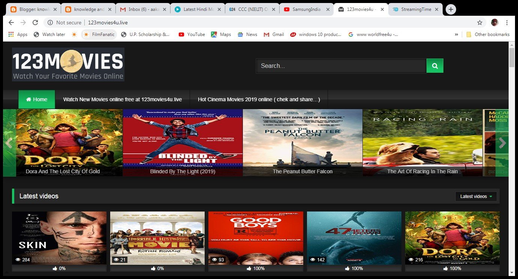Open the Gmail bookmark
Image resolution: width=518 pixels, height=279 pixels.
pos(274,34)
